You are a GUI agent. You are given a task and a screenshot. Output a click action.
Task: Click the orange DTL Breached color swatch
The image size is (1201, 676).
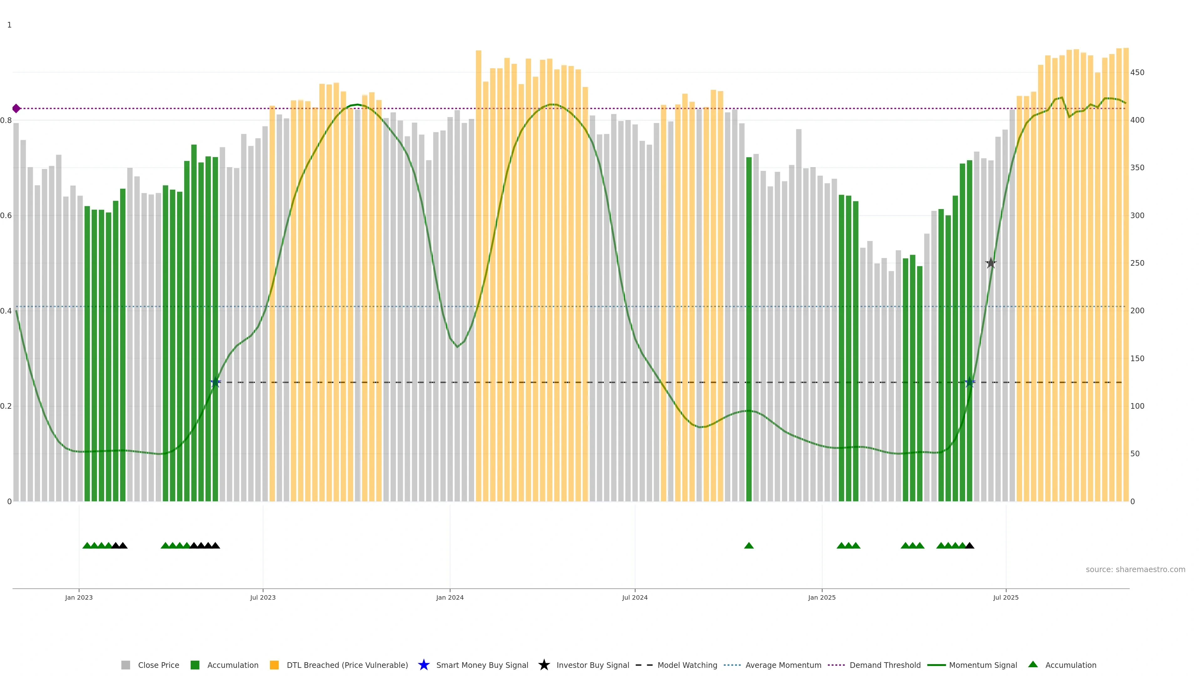pyautogui.click(x=274, y=665)
